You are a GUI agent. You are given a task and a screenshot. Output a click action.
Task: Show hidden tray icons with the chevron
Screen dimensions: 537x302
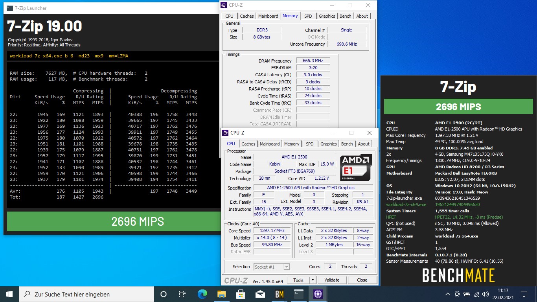point(448,294)
